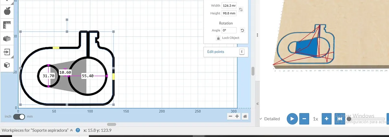Open Edit points mode

pos(216,52)
